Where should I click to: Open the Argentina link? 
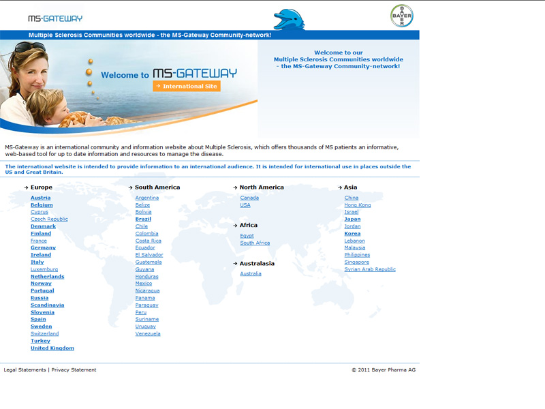(147, 198)
